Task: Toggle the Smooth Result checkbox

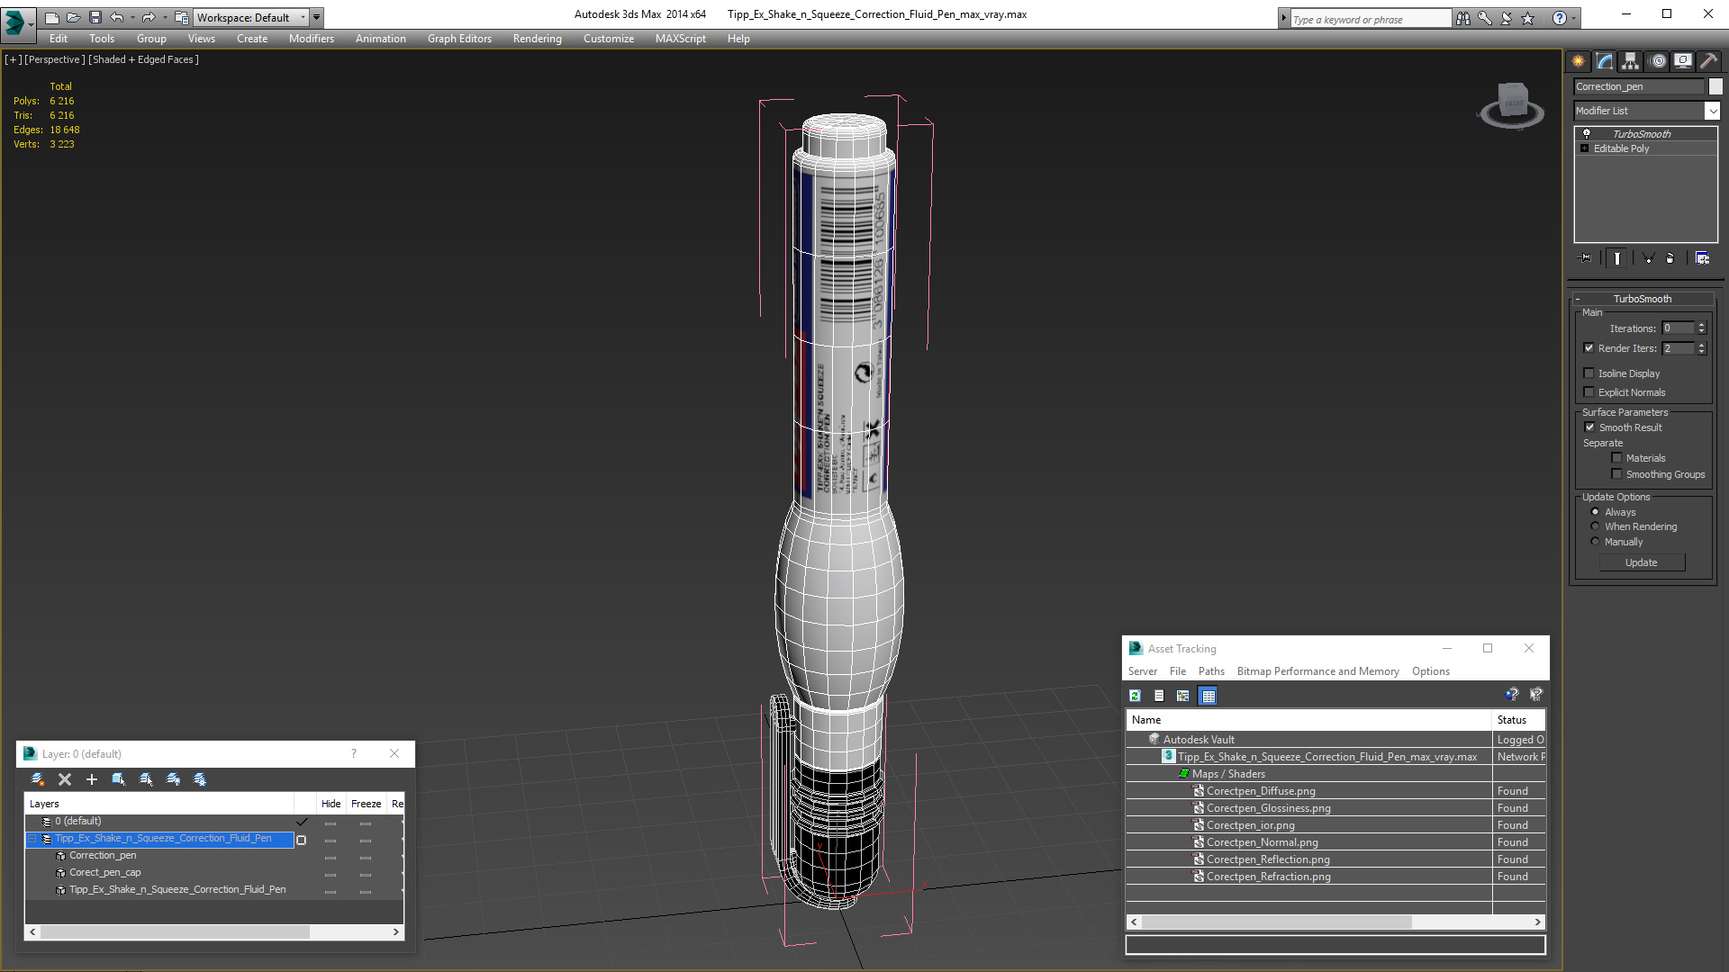Action: (x=1589, y=427)
